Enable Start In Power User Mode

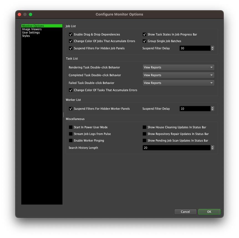tap(71, 127)
